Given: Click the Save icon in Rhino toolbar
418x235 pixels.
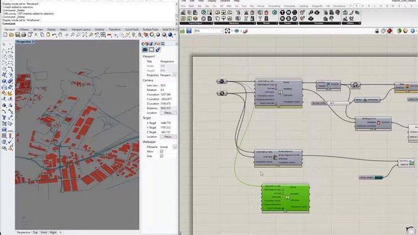Looking at the screenshot, I should point(18,35).
